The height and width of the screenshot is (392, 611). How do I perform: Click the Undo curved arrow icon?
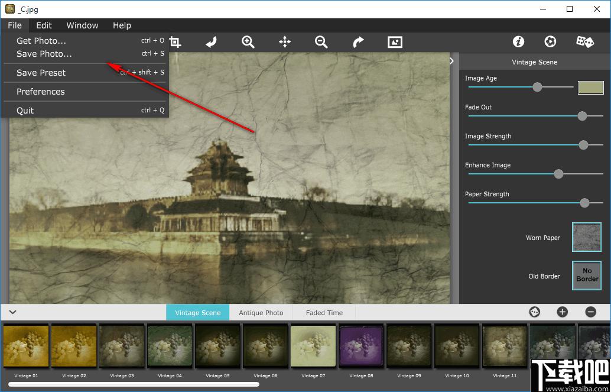pos(211,42)
